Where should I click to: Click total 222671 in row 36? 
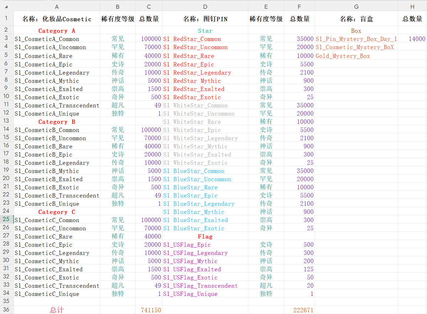coord(299,310)
